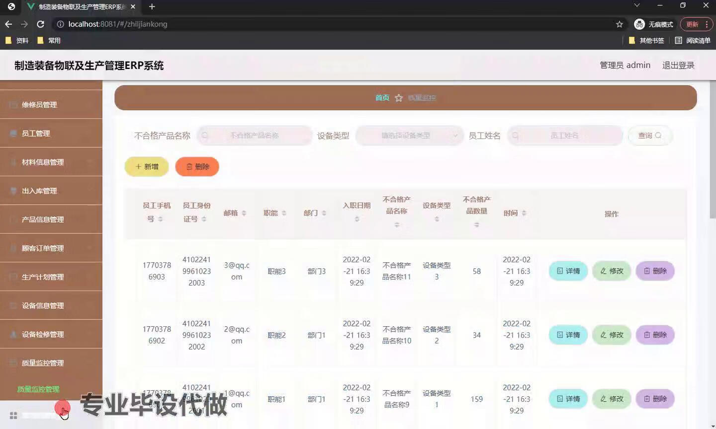Image resolution: width=716 pixels, height=429 pixels.
Task: Open 其他书签 bookmarks folder
Action: click(646, 40)
